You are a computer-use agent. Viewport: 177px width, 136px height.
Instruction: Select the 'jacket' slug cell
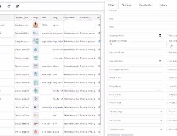click(x=58, y=25)
